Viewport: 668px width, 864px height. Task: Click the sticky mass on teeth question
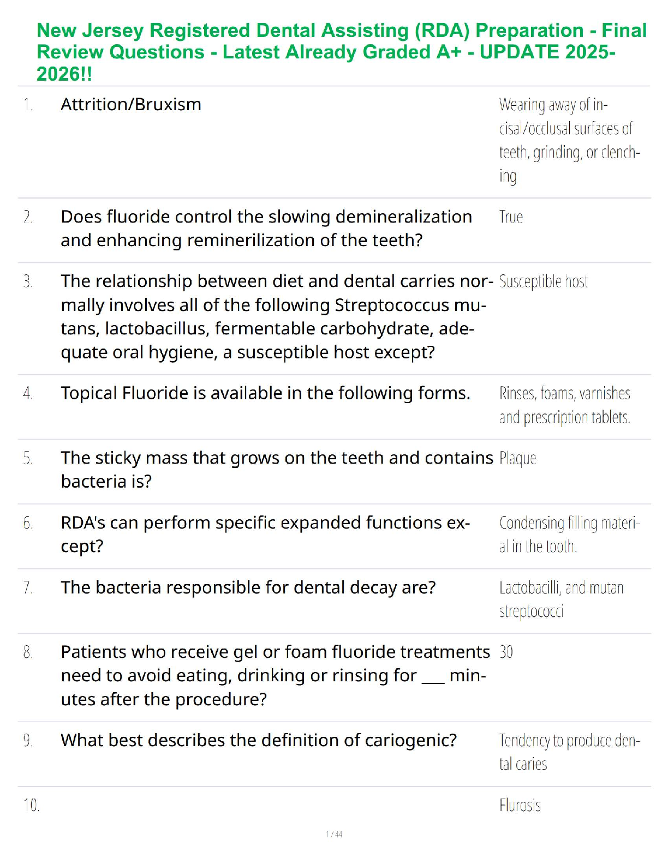coord(276,469)
